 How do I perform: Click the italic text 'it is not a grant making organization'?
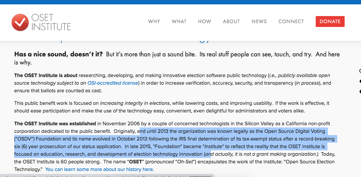(275, 154)
